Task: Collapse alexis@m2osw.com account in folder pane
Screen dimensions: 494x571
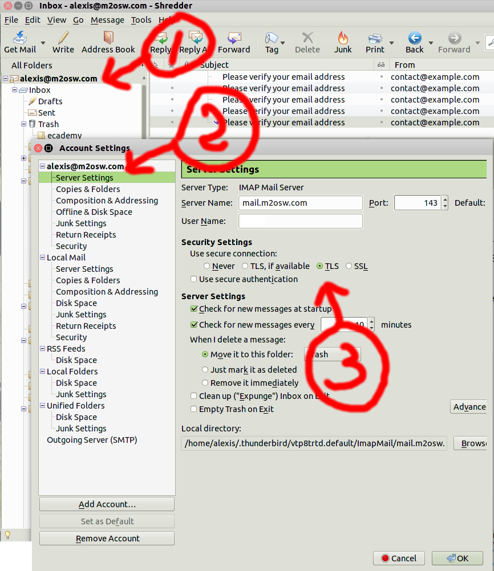Action: point(6,78)
